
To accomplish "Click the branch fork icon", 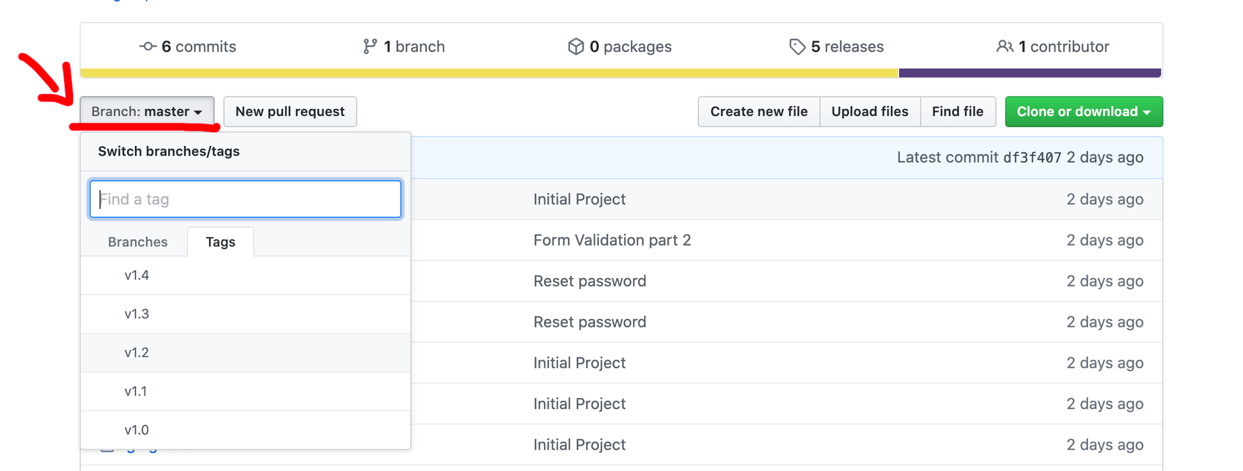I will pyautogui.click(x=370, y=47).
